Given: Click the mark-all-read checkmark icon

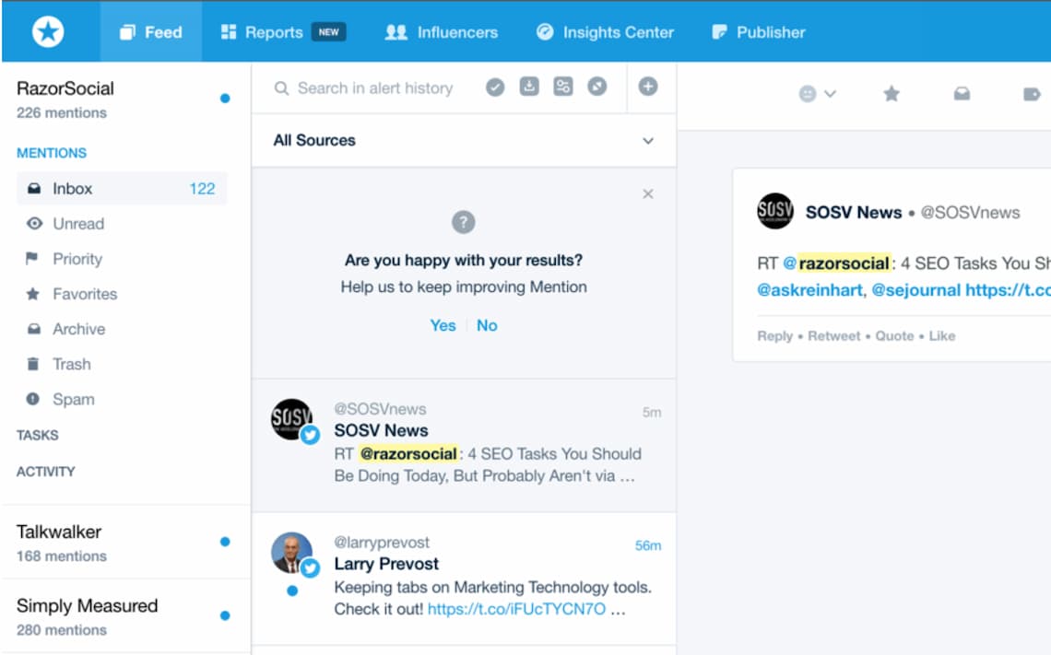Looking at the screenshot, I should pos(495,88).
